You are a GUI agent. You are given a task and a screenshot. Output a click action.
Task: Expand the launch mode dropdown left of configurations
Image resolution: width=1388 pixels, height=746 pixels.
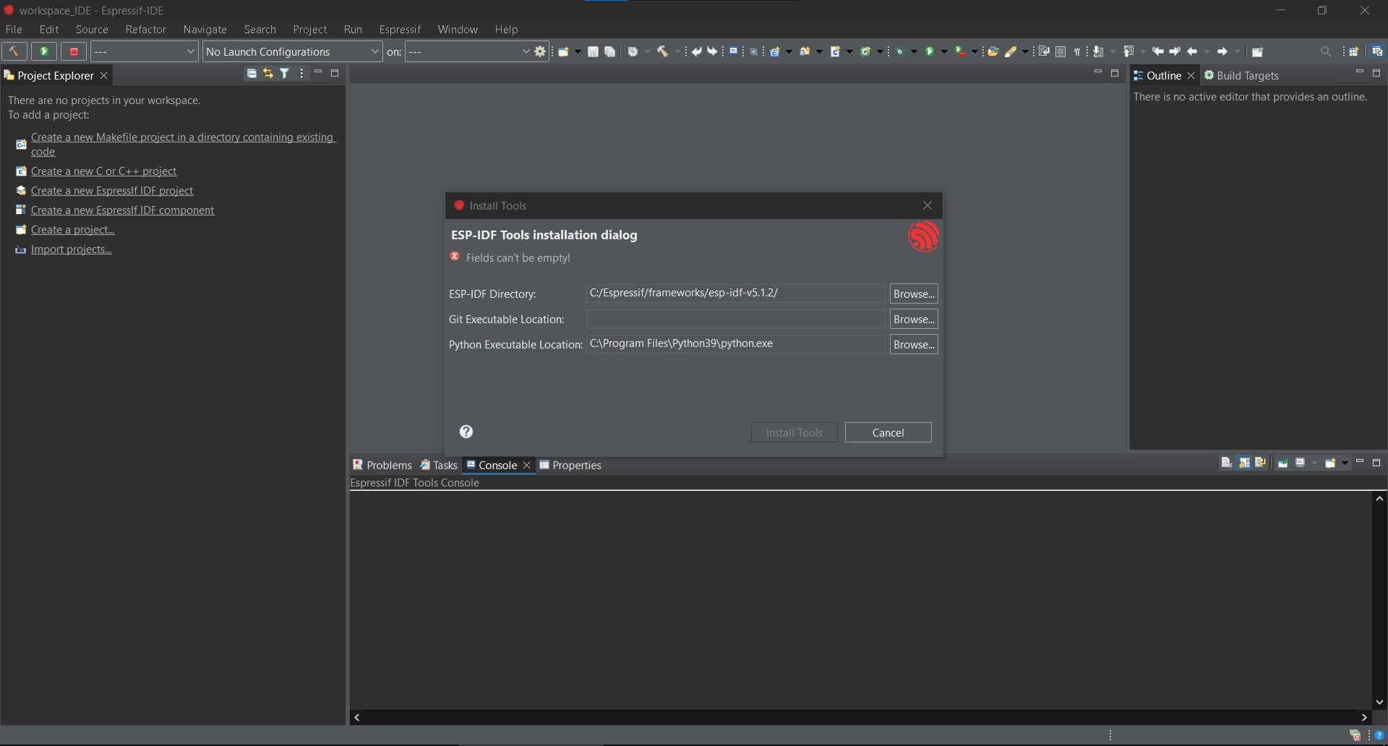144,51
